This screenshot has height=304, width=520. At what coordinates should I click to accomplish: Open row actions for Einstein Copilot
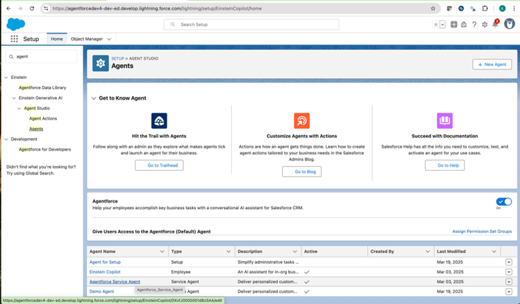point(509,272)
